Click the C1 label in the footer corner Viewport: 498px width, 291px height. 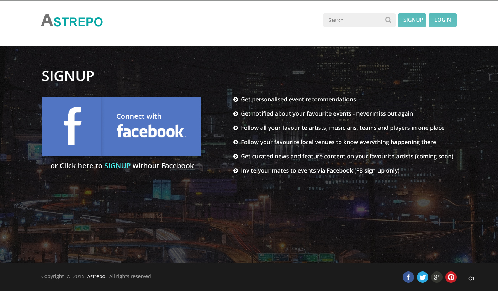point(471,279)
